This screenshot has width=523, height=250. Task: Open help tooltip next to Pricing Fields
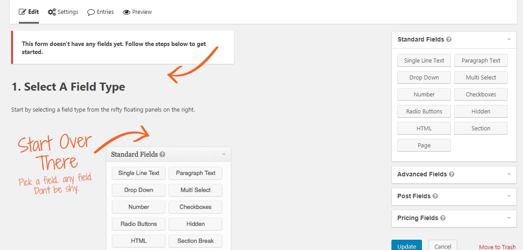[442, 218]
